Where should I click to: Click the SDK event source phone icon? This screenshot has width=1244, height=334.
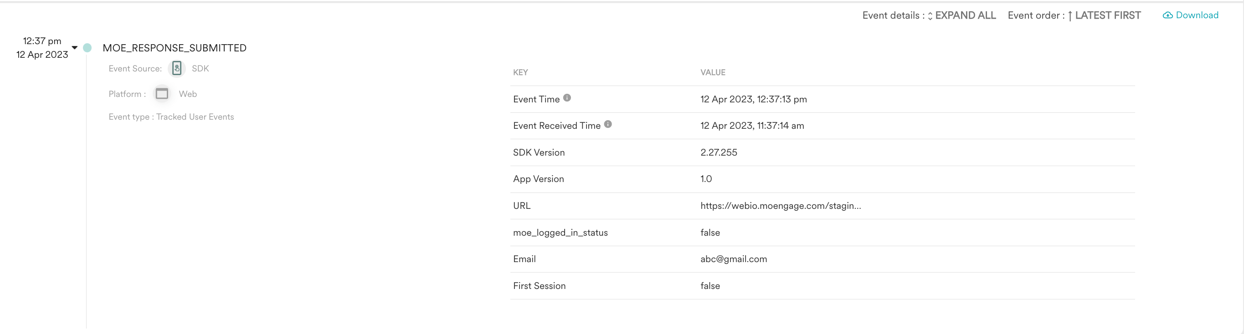[x=177, y=68]
